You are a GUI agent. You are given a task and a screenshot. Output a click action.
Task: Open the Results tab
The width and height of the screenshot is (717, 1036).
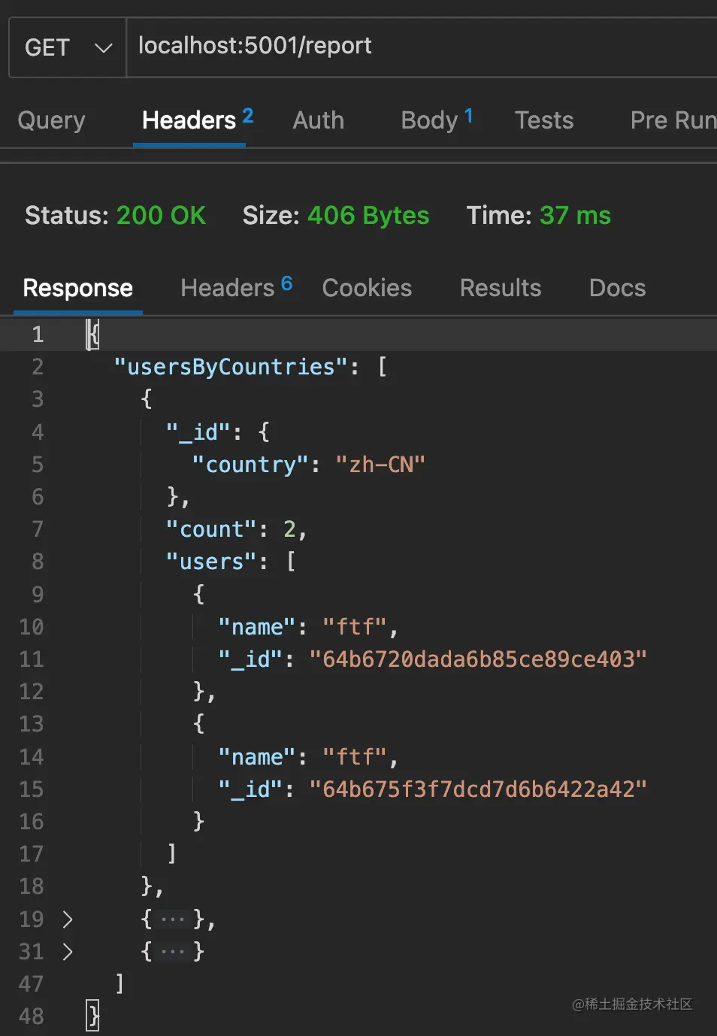click(501, 288)
